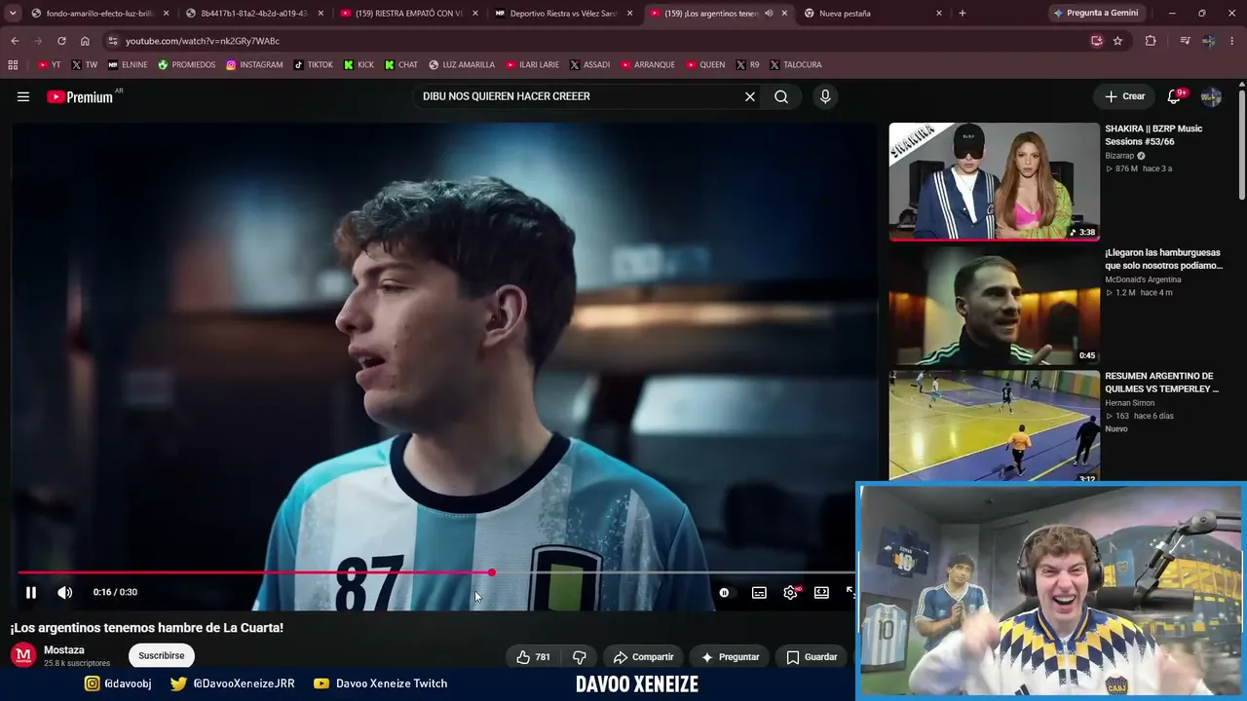Open the YouTube account avatar menu
Viewport: 1247px width, 701px height.
tap(1211, 96)
